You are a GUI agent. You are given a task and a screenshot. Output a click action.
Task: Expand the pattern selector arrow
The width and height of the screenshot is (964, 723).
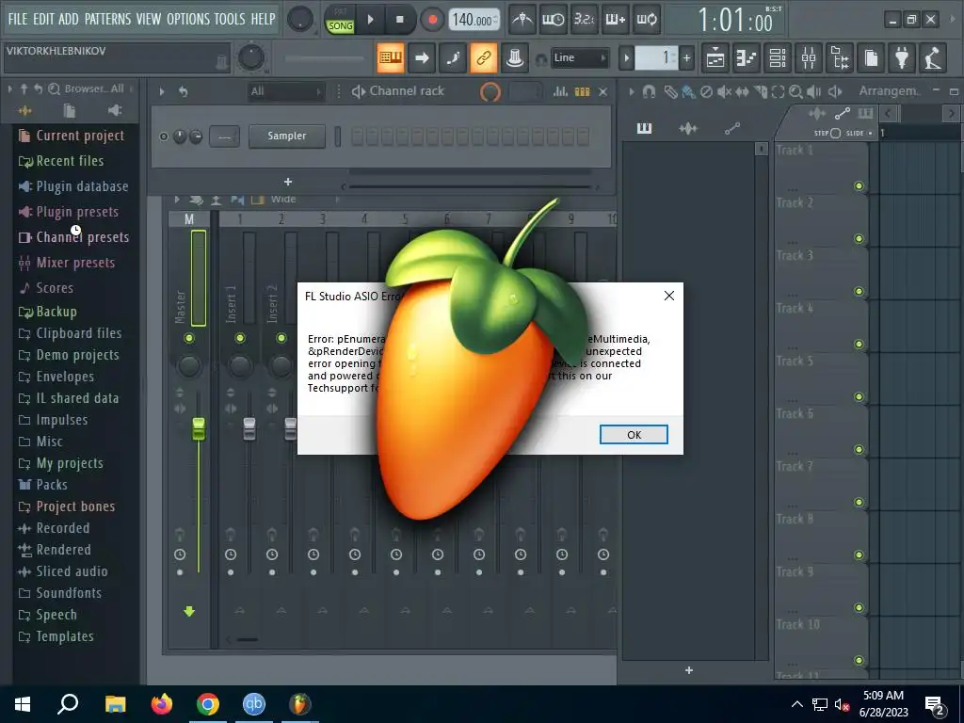coord(626,58)
